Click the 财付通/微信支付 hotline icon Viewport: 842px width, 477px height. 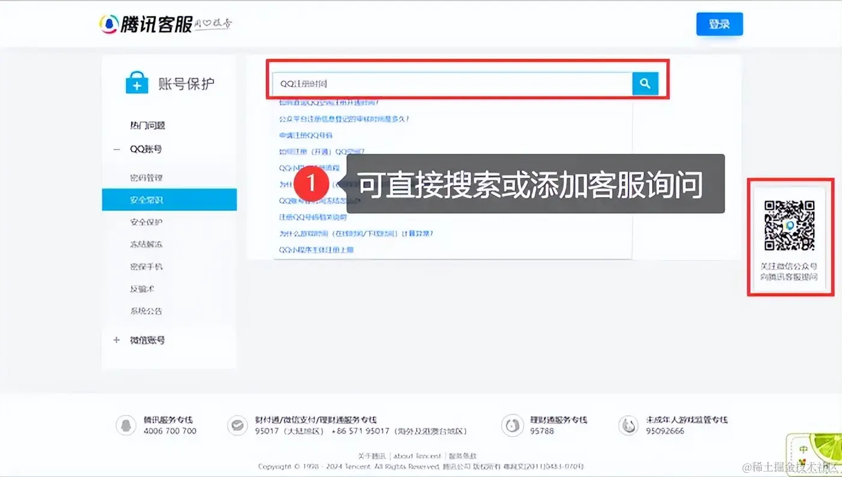pos(237,425)
